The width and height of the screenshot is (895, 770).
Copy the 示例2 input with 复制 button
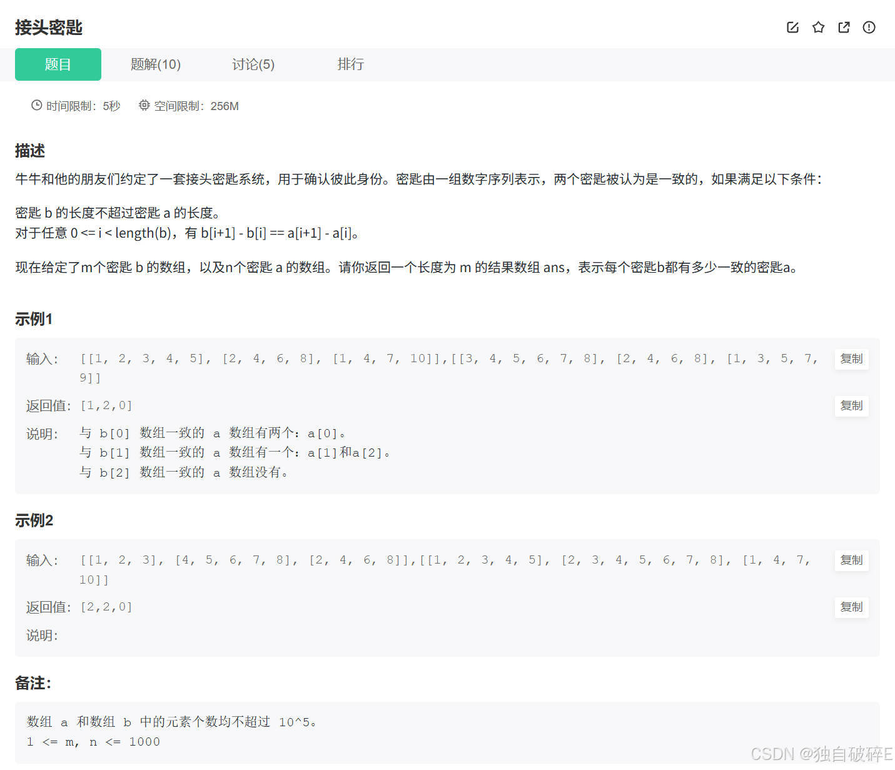point(851,560)
